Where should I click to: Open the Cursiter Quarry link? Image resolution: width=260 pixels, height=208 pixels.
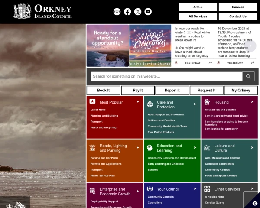click(x=214, y=203)
